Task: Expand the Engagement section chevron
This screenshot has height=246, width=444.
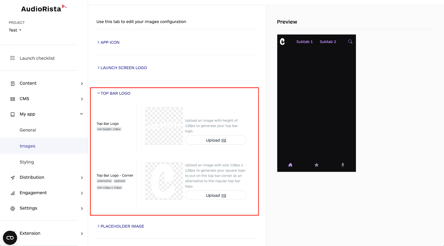Action: [82, 193]
